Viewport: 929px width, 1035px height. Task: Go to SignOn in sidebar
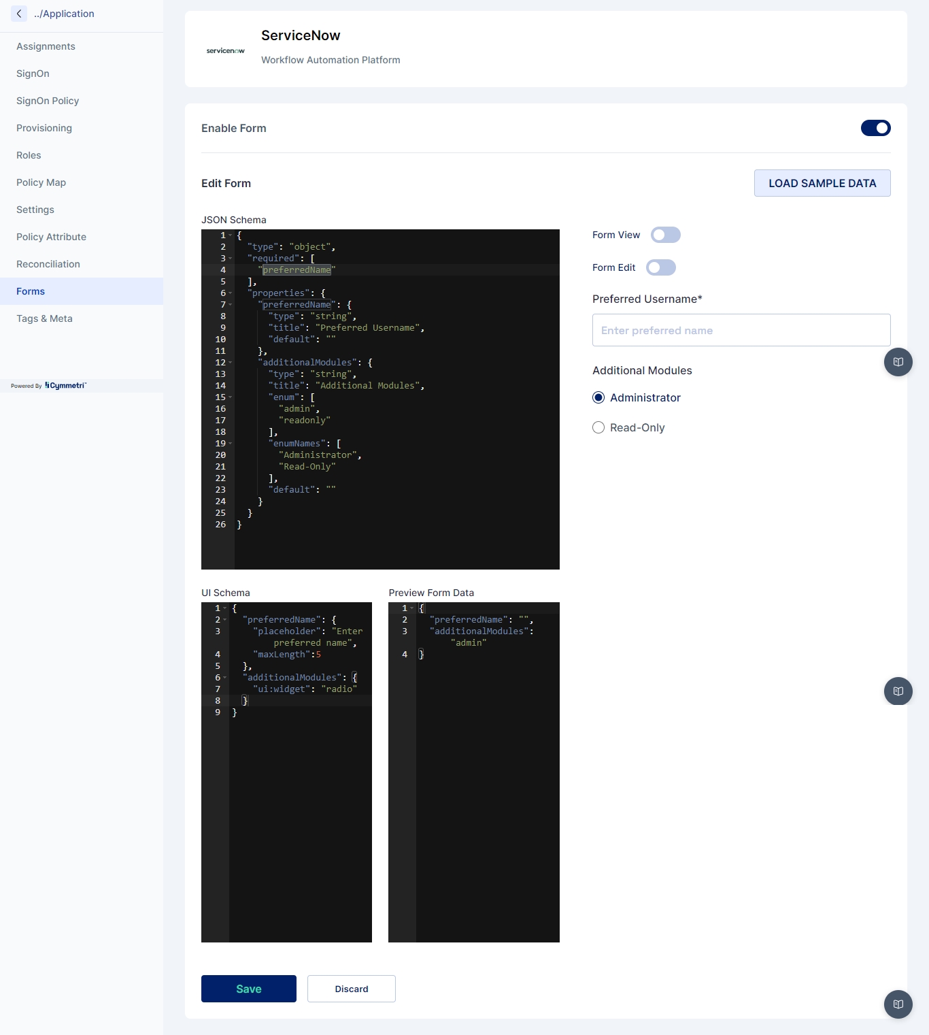82,73
